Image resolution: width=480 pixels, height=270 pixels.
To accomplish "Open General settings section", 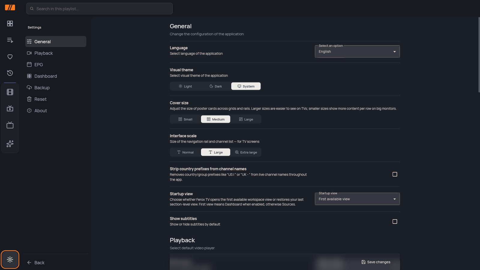I will pos(56,42).
